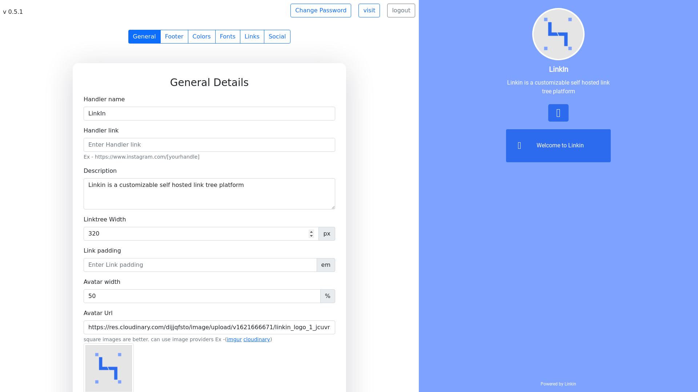Click the Linkin logo thumbnail below Avatar Url
Screen dimensions: 698x392
108,368
